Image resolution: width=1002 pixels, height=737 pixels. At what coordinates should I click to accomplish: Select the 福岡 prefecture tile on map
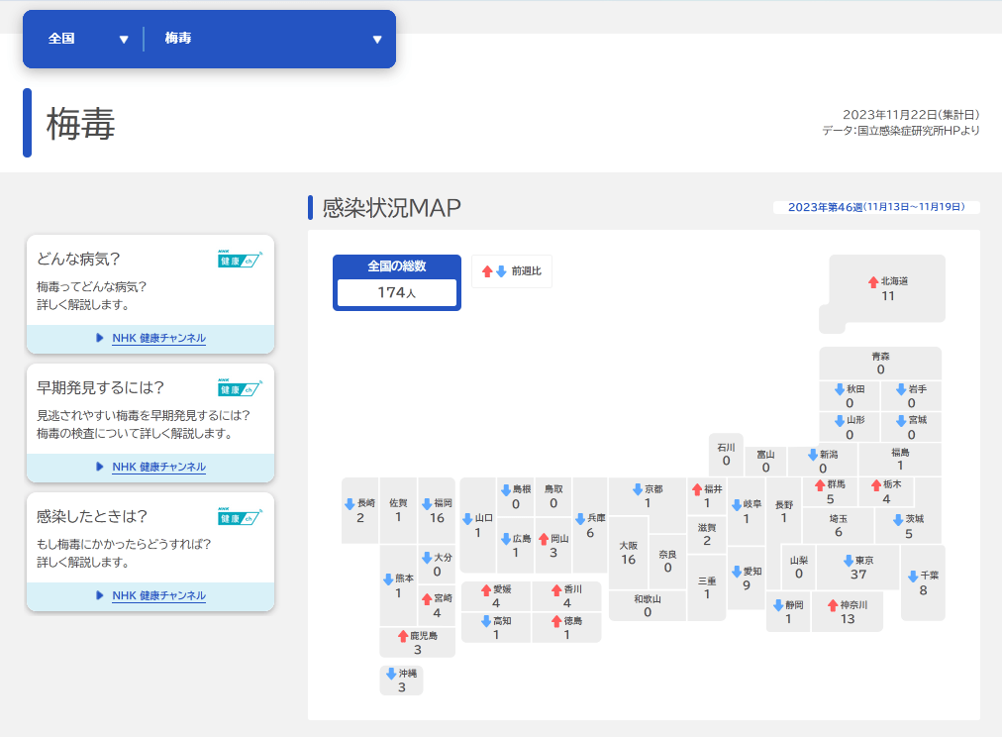click(x=438, y=510)
